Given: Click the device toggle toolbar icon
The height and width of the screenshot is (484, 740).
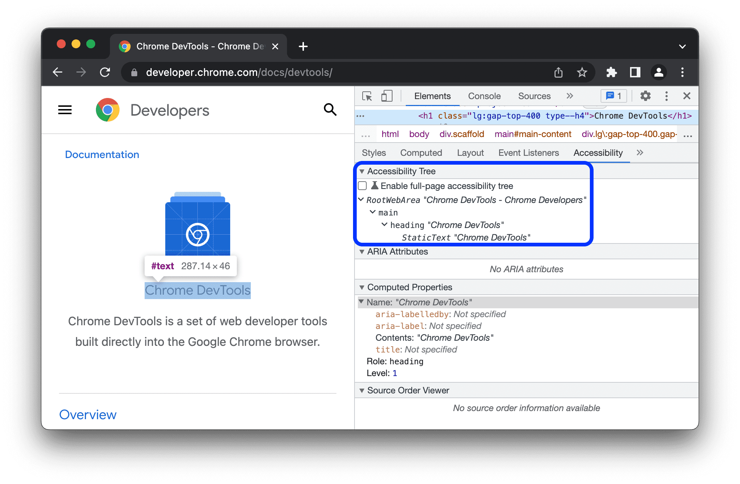Looking at the screenshot, I should [x=387, y=96].
